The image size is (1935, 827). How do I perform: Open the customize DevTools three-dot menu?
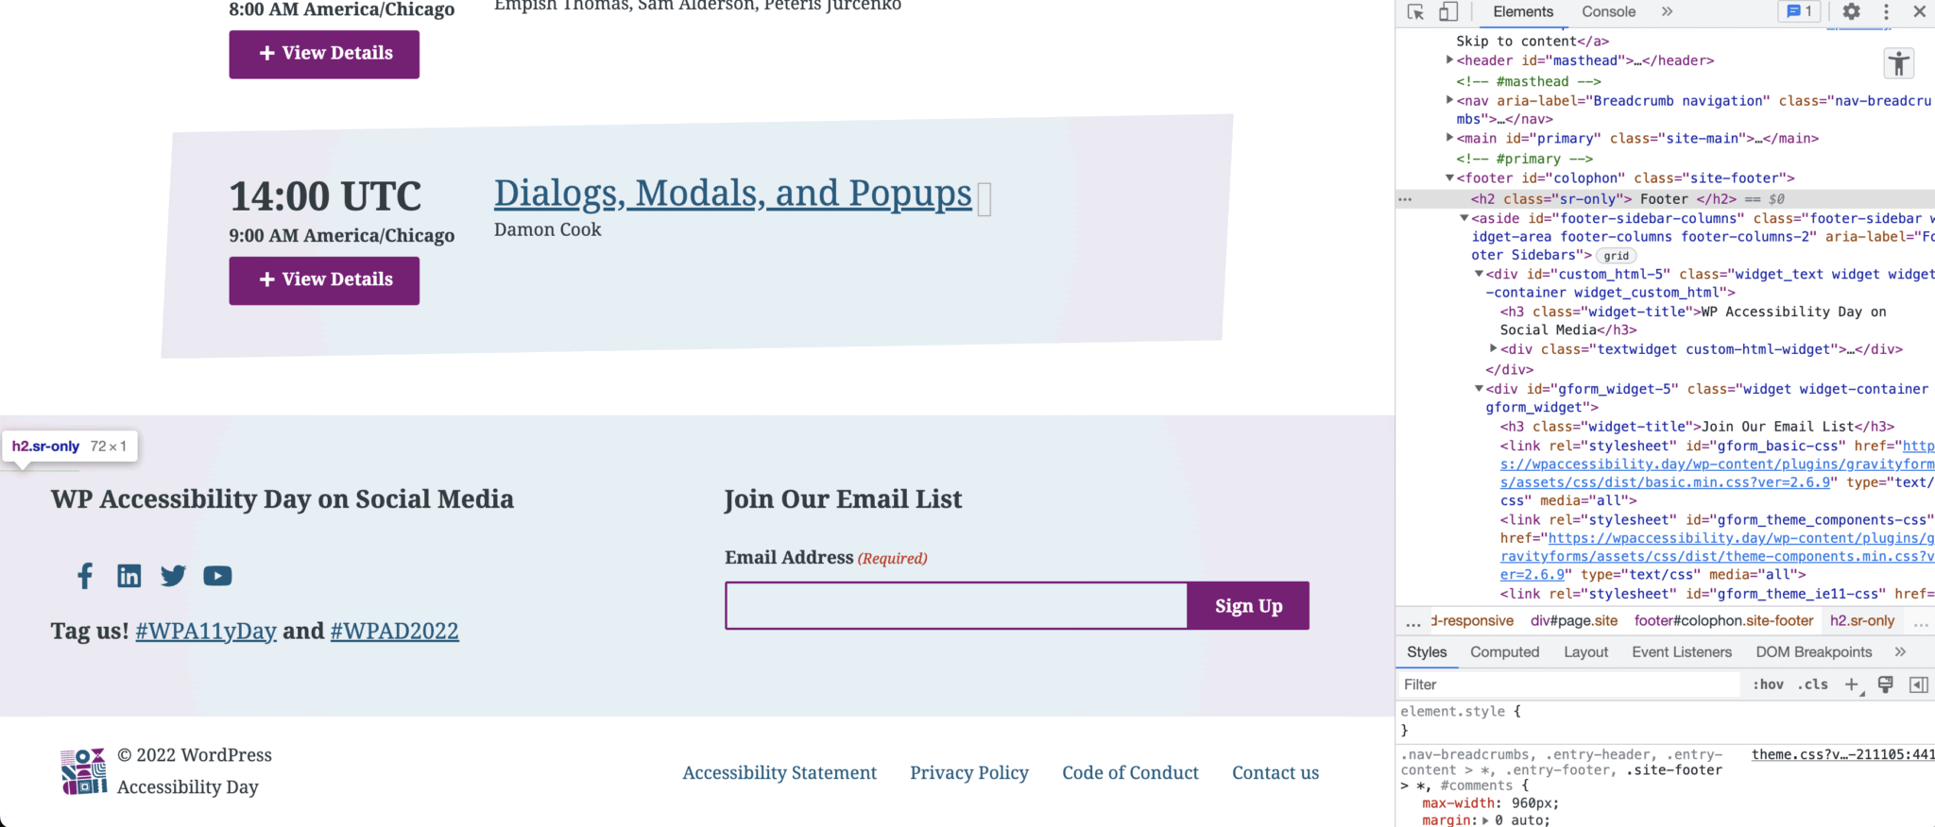click(x=1886, y=12)
